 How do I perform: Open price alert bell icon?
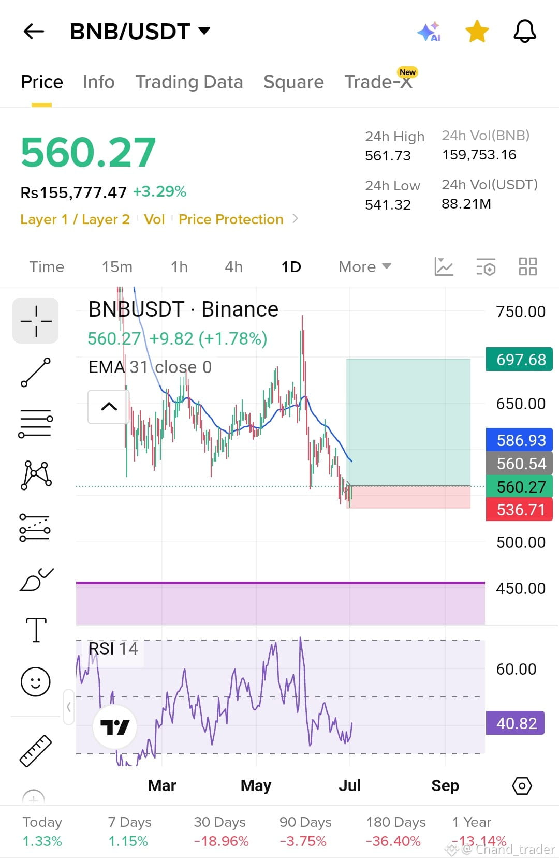click(x=524, y=32)
